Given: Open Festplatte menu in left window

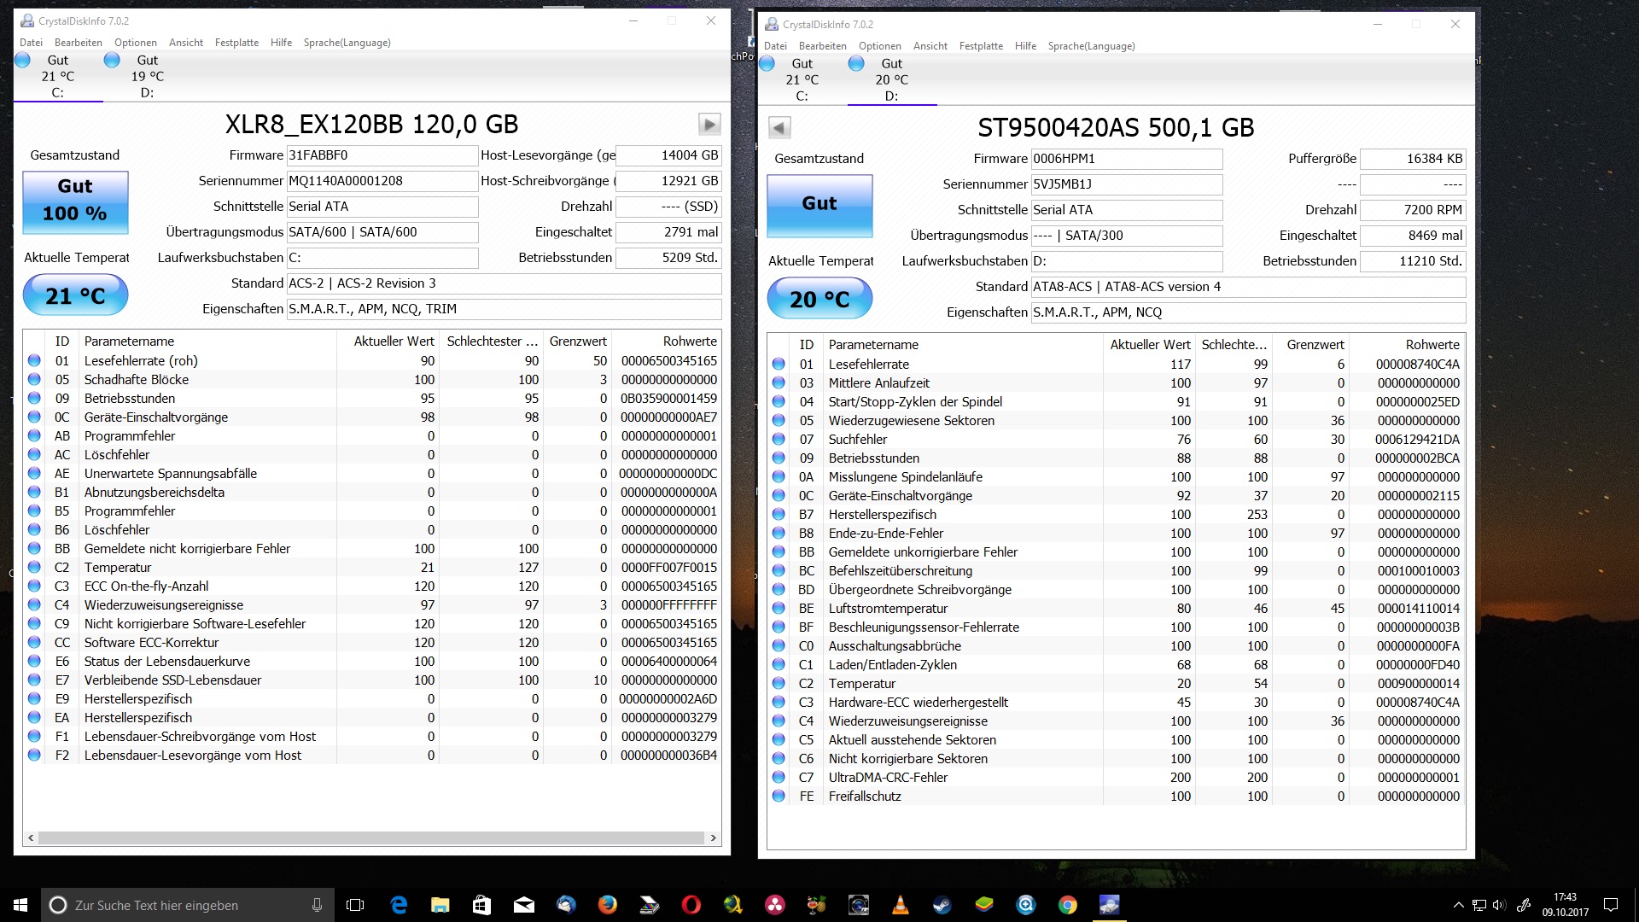Looking at the screenshot, I should coord(236,43).
